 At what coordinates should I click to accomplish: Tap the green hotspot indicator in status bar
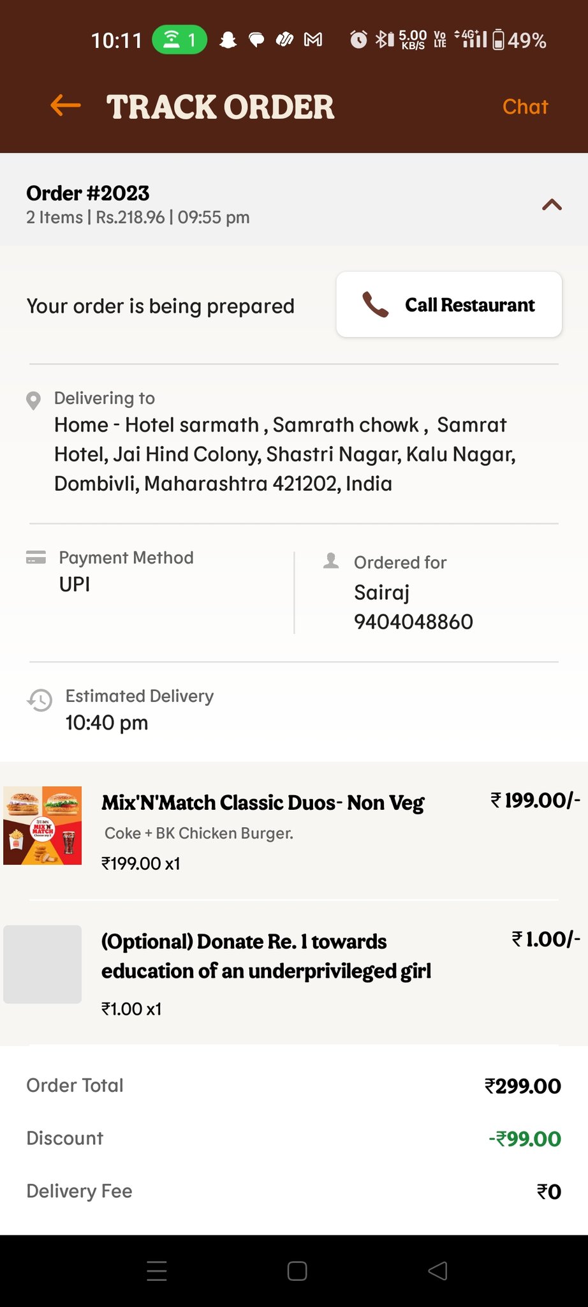pos(179,40)
